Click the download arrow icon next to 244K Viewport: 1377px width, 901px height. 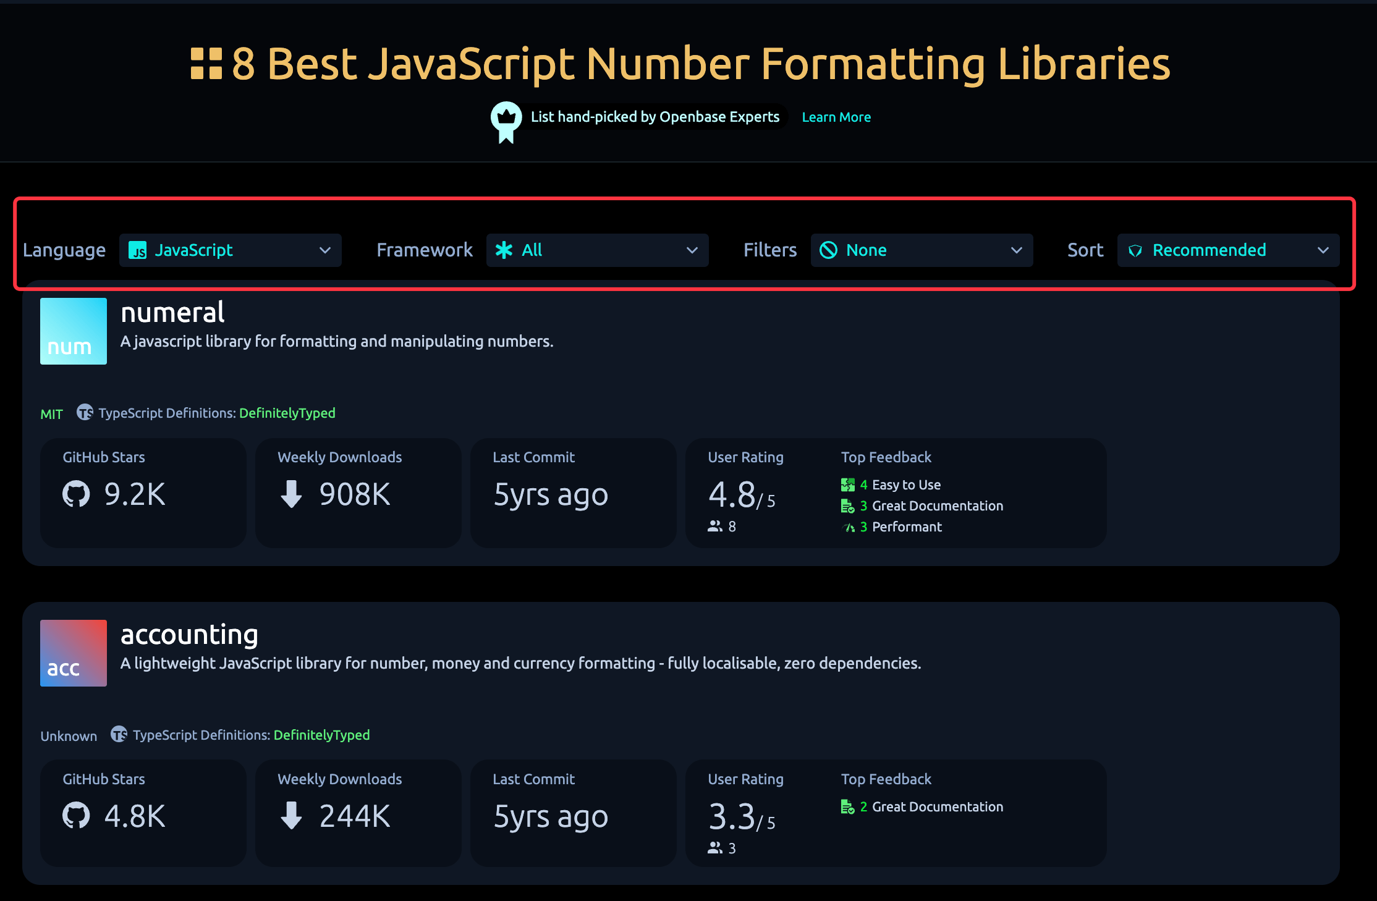point(291,816)
